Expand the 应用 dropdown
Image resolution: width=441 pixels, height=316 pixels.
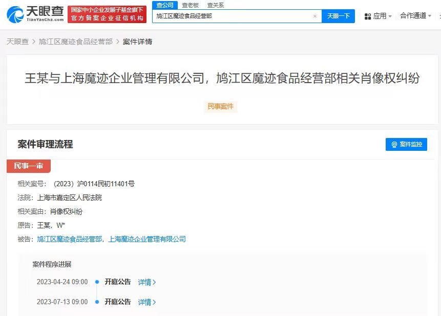pyautogui.click(x=382, y=16)
